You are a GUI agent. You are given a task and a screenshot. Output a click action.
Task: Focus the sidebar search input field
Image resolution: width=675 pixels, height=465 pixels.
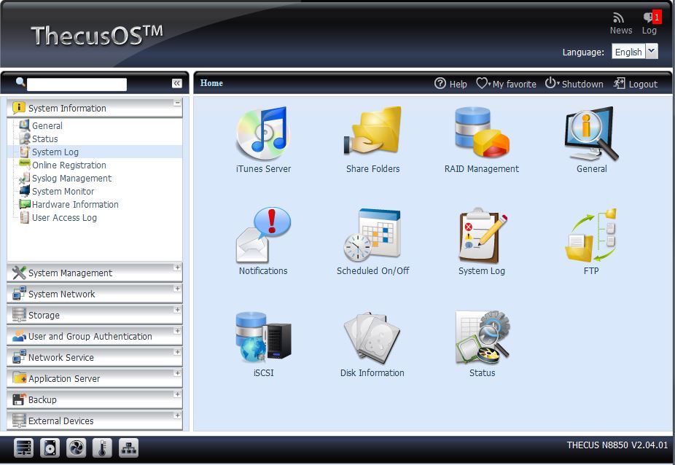point(77,85)
